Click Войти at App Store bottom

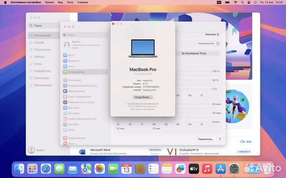(x=36, y=150)
